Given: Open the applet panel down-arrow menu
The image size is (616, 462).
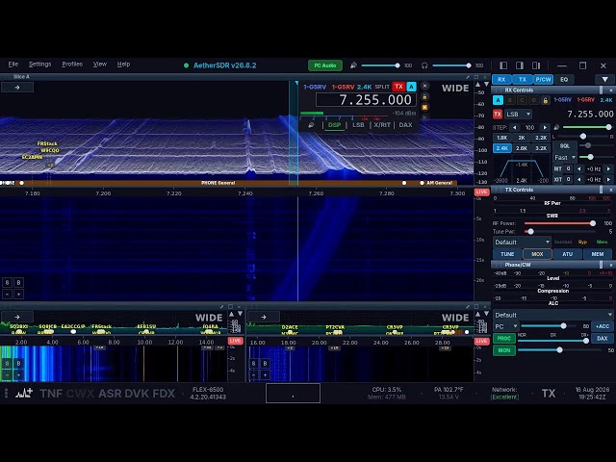Looking at the screenshot, I should 604,79.
